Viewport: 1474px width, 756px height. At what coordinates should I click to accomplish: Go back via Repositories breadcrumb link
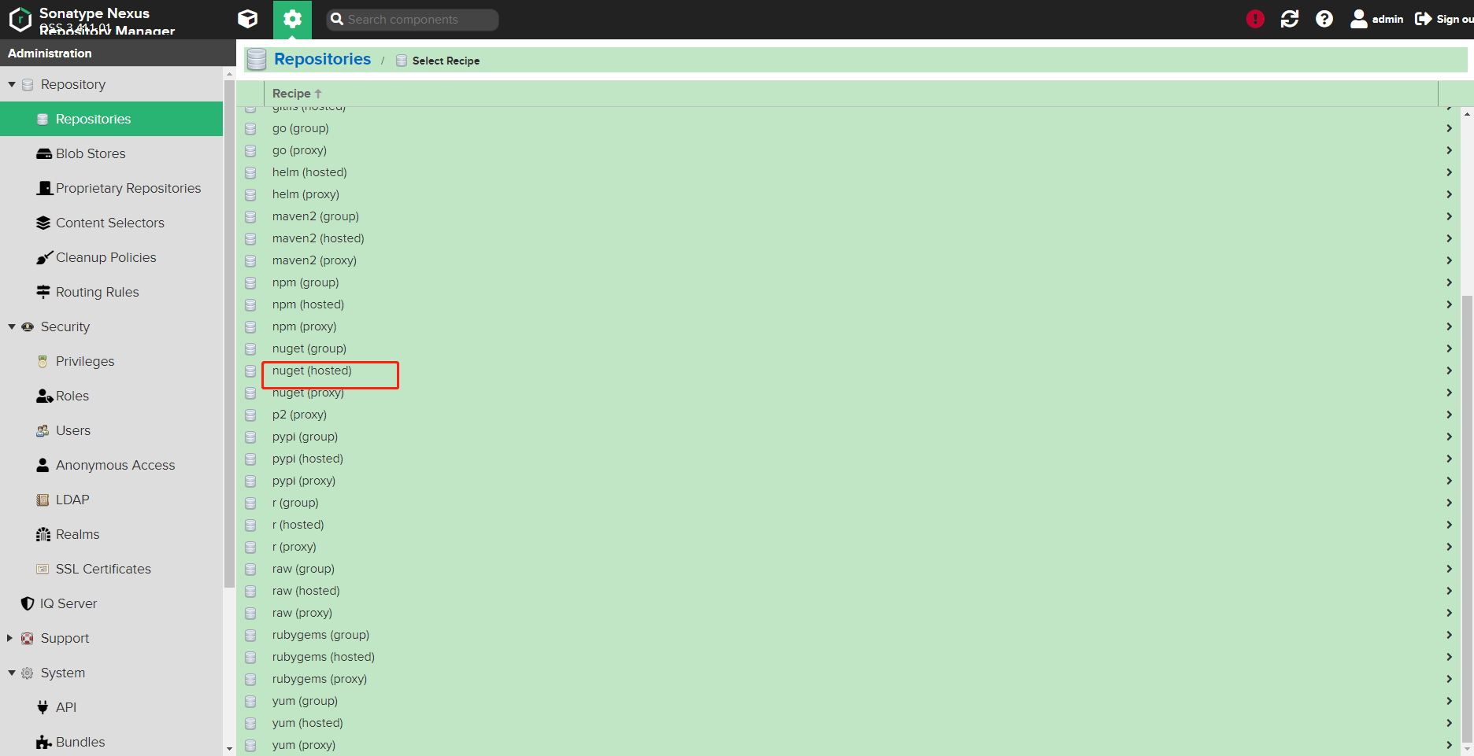click(322, 59)
